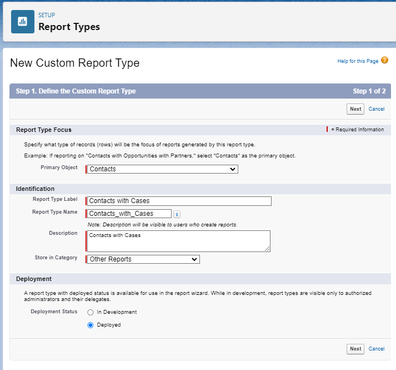Open the Help for this Page link
This screenshot has width=396, height=370.
click(x=358, y=61)
